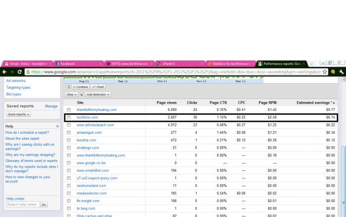The height and width of the screenshot is (217, 346).
Task: Sort by Estimated earnings column header
Action: pos(315,103)
